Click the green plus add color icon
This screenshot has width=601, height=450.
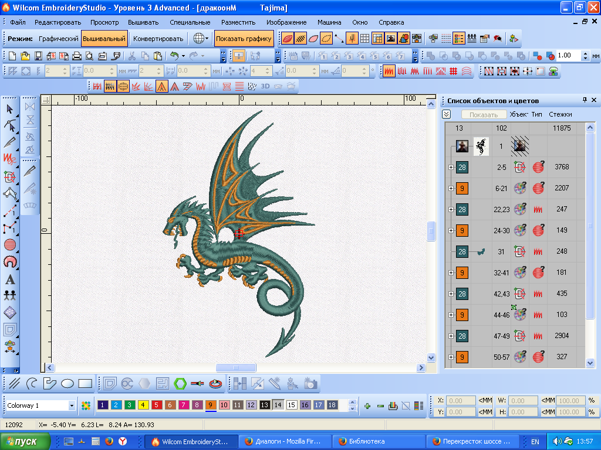click(367, 405)
